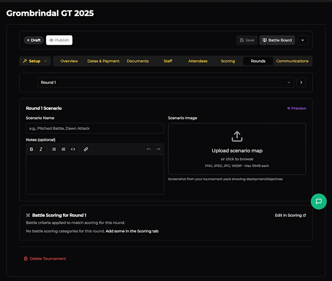
Task: Insert numbered list in Notes
Action: tap(63, 149)
